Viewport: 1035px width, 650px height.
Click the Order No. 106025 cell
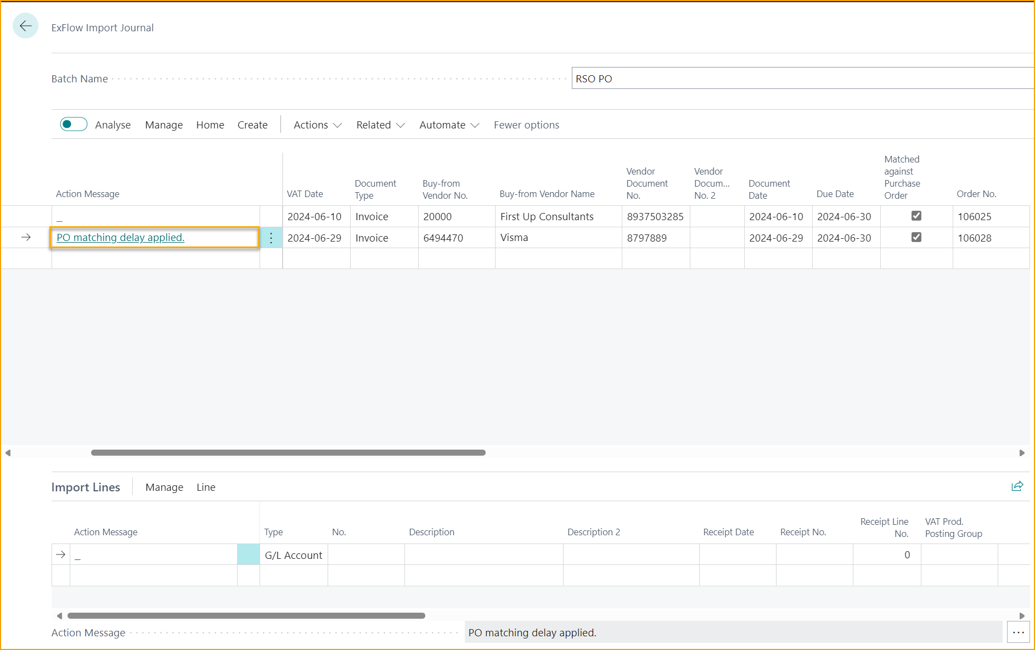[x=991, y=216]
